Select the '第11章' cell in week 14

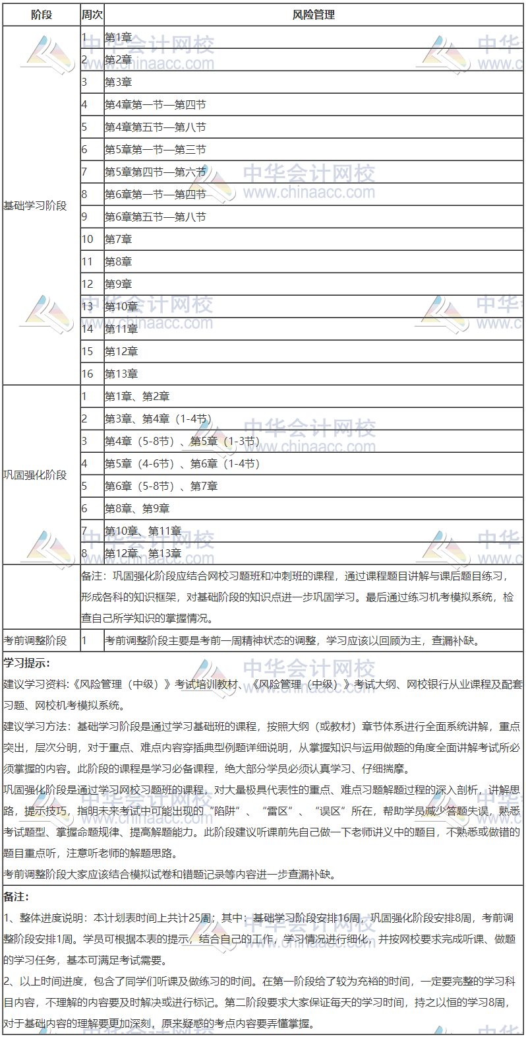(x=314, y=329)
